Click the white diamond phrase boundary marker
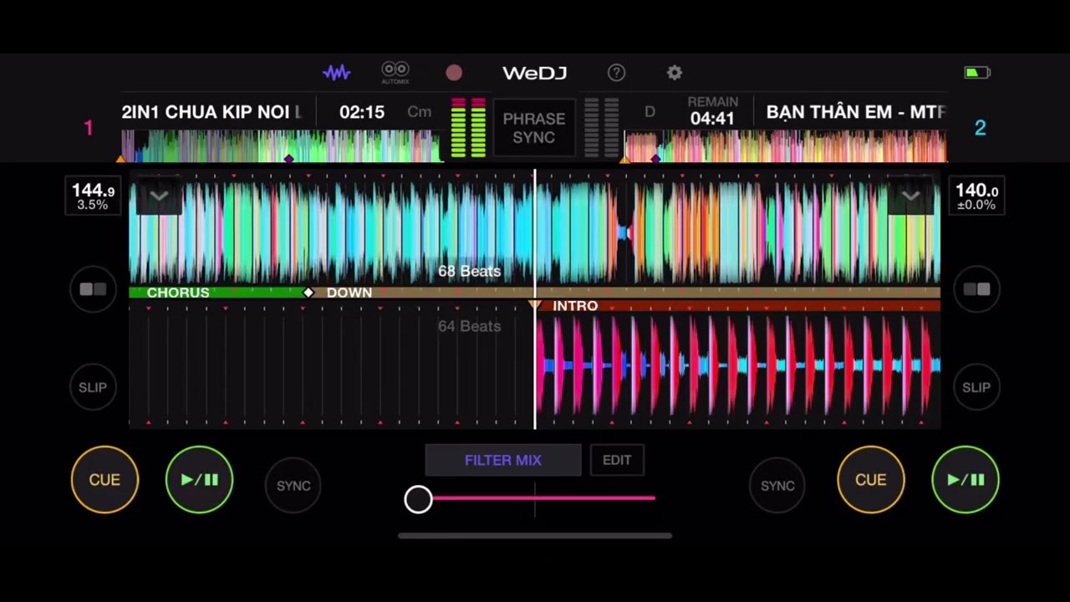Viewport: 1070px width, 602px height. [308, 293]
